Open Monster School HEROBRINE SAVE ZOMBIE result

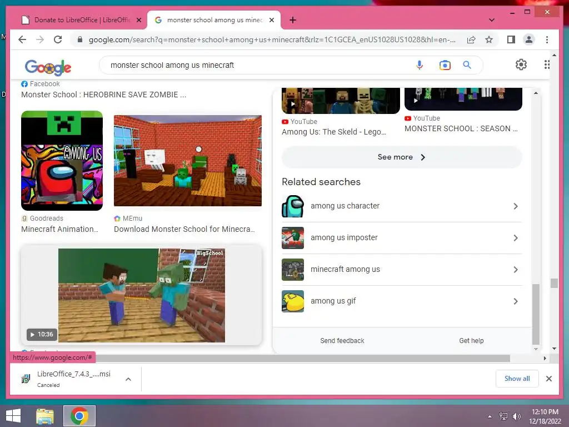[x=103, y=95]
